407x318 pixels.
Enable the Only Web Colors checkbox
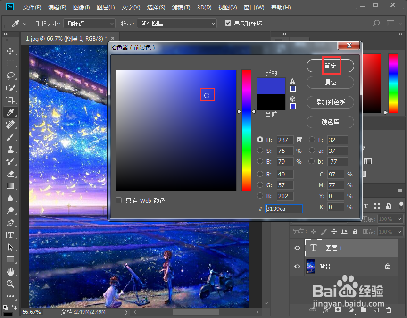point(119,201)
